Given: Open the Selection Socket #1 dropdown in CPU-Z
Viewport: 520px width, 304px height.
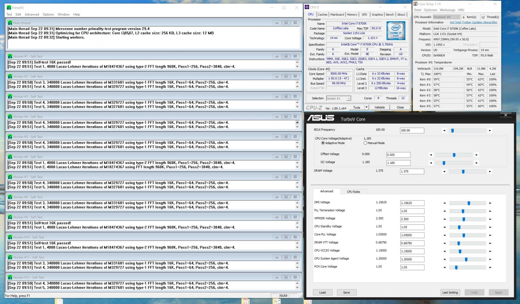Looking at the screenshot, I should point(349,98).
